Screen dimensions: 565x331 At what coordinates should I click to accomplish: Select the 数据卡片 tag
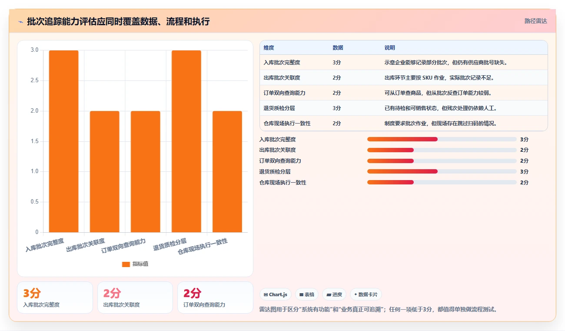coord(366,294)
